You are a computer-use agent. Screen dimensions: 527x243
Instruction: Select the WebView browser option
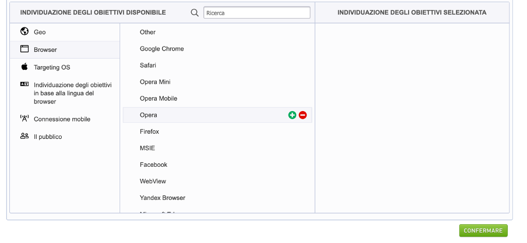click(153, 181)
